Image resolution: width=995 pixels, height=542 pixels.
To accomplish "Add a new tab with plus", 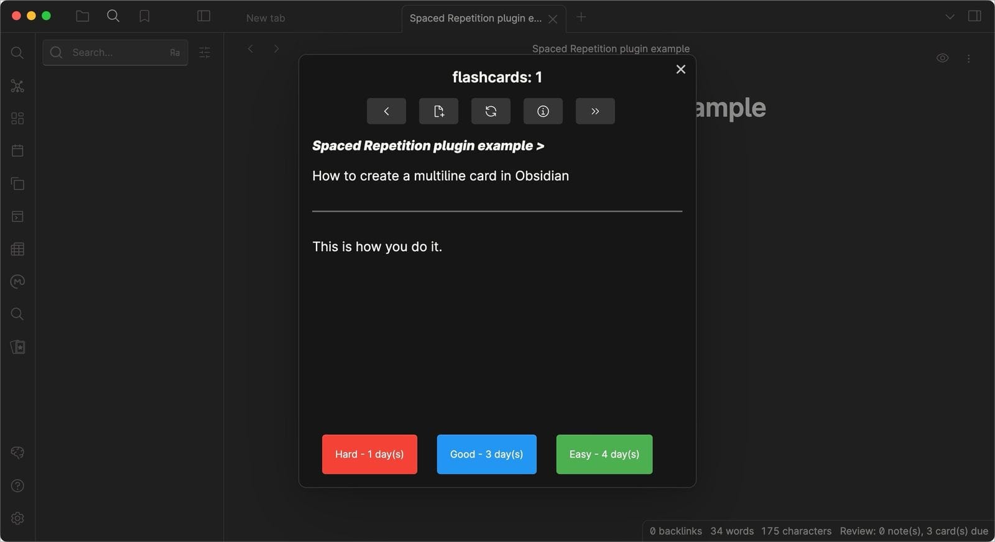I will [581, 17].
